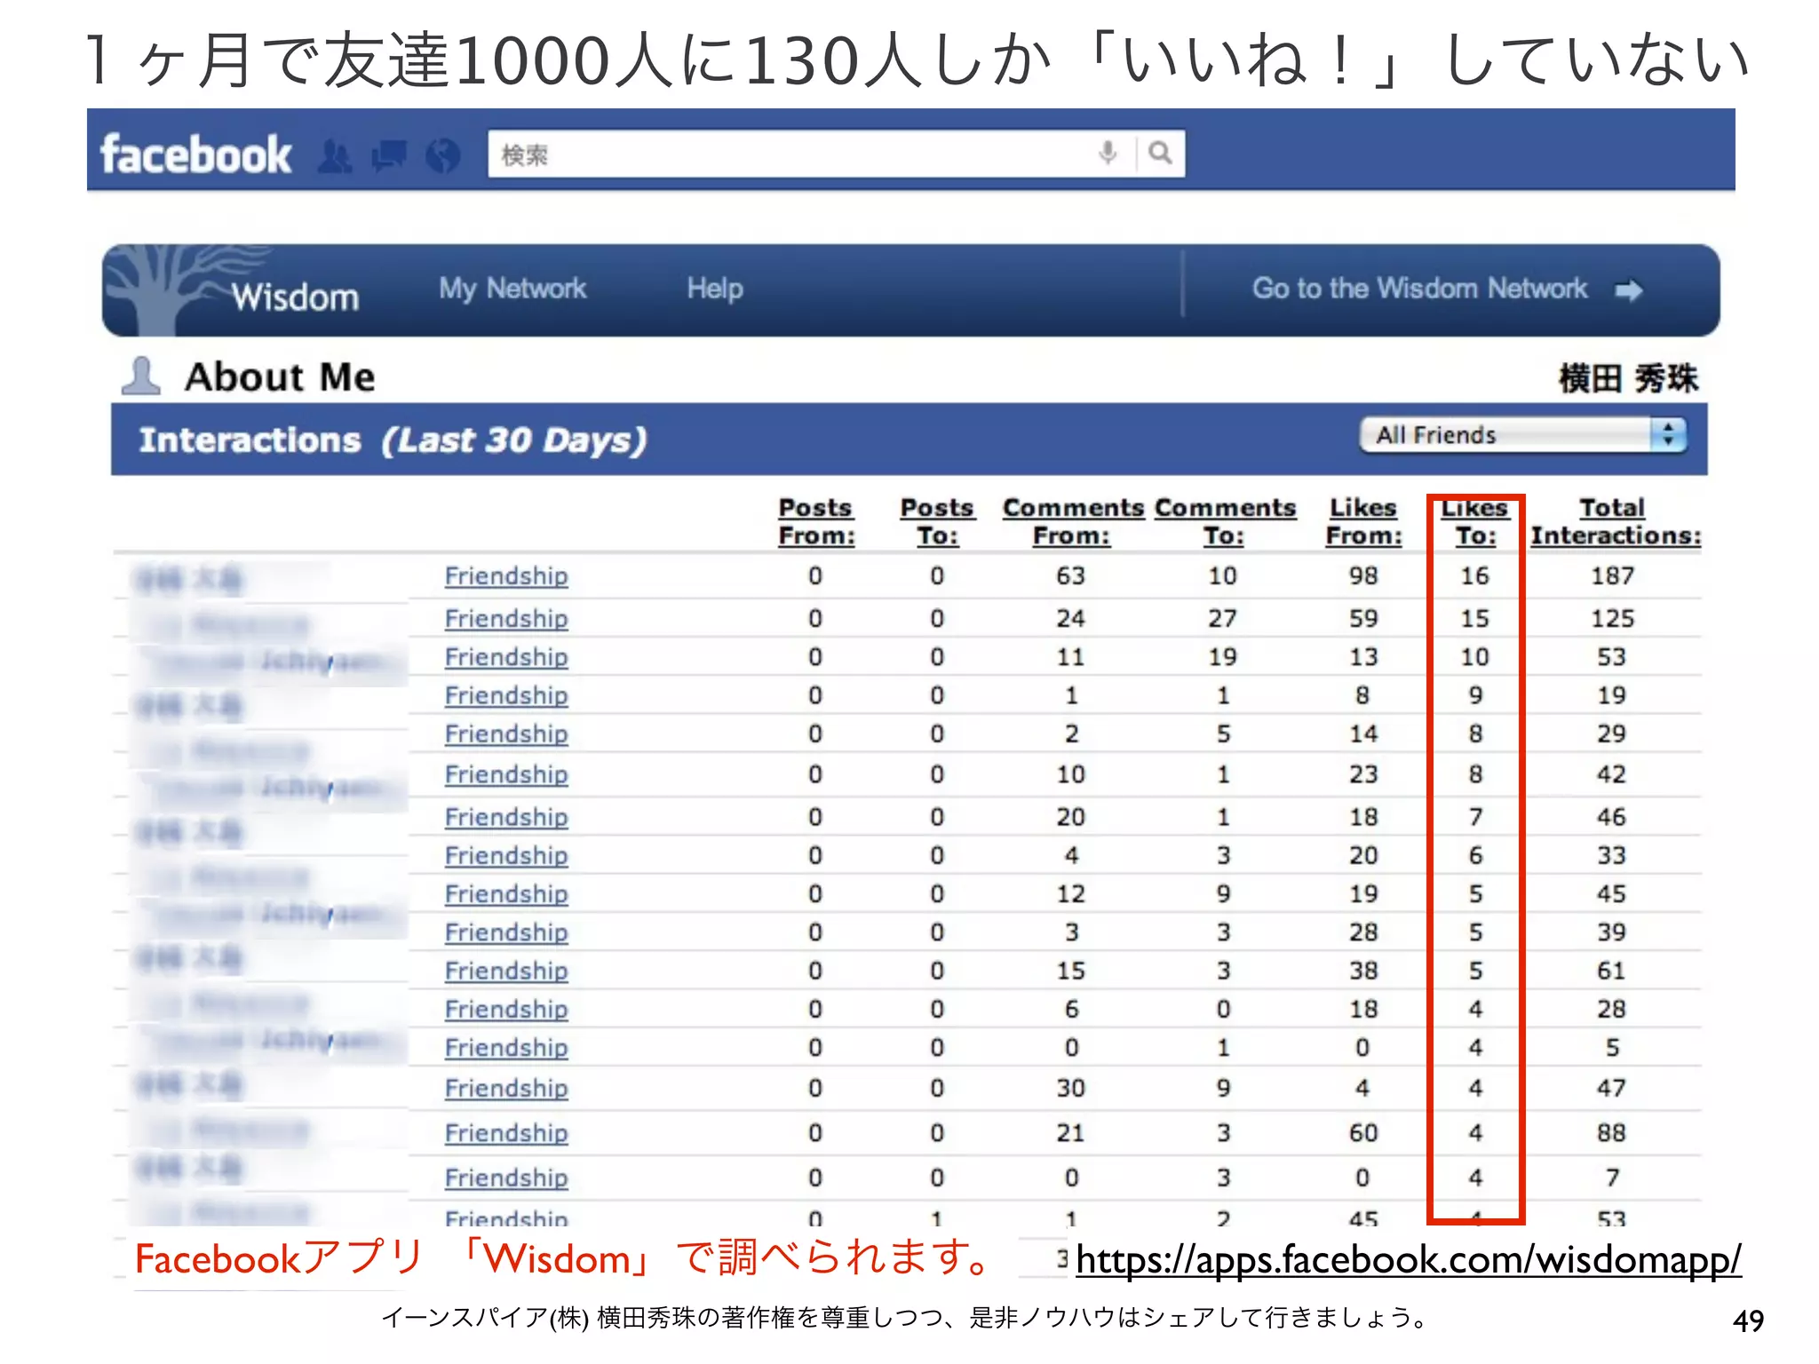Open Friendship link in row totaling 28
1819x1364 pixels.
(x=506, y=1010)
